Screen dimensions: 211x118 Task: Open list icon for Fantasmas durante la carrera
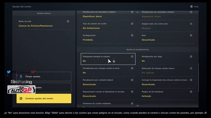[x=132, y=56]
